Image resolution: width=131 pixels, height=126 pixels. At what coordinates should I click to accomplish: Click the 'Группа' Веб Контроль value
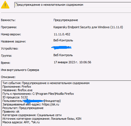pyautogui.click(x=63, y=55)
